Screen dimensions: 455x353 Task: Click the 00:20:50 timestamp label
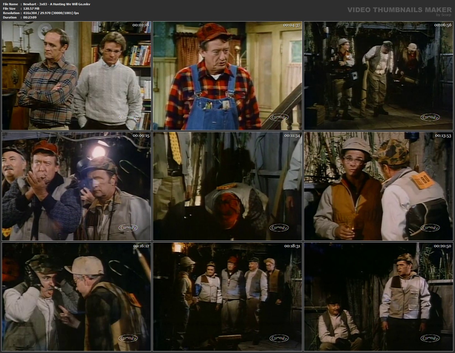[x=443, y=246]
